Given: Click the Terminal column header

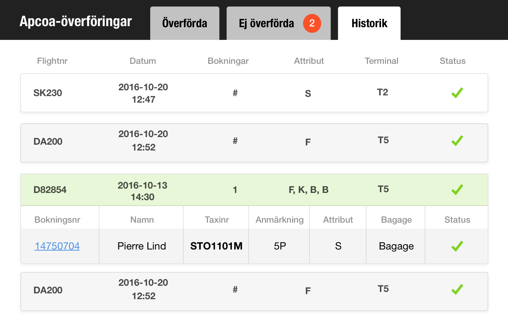Looking at the screenshot, I should [382, 61].
